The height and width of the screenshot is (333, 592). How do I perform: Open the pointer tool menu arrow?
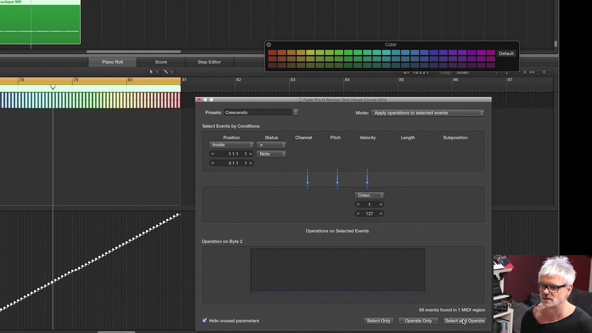pyautogui.click(x=157, y=72)
